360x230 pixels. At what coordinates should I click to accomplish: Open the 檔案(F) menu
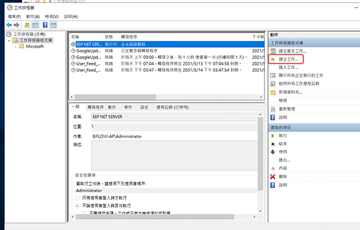point(14,16)
